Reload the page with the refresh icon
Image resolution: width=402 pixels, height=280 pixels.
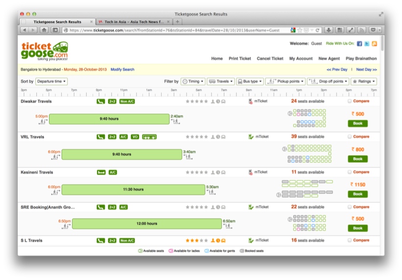pyautogui.click(x=317, y=30)
